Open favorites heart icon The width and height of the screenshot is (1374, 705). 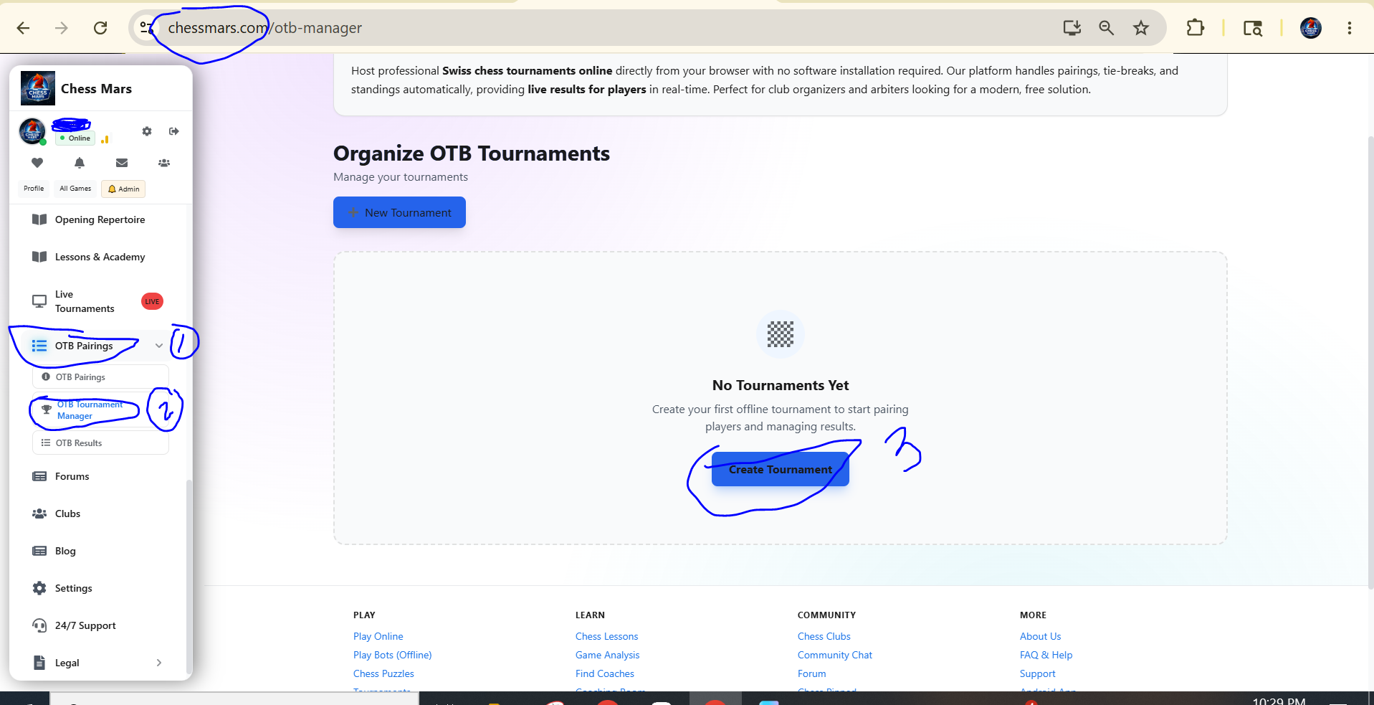click(x=37, y=163)
